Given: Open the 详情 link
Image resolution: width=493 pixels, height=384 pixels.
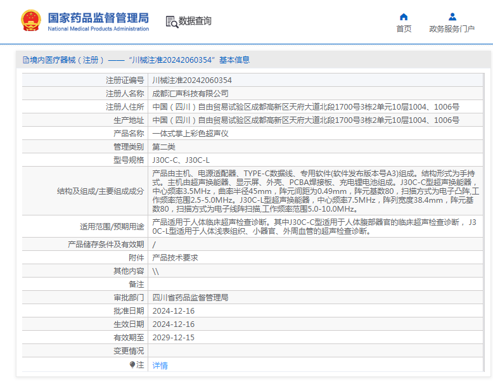Looking at the screenshot, I should [x=160, y=366].
